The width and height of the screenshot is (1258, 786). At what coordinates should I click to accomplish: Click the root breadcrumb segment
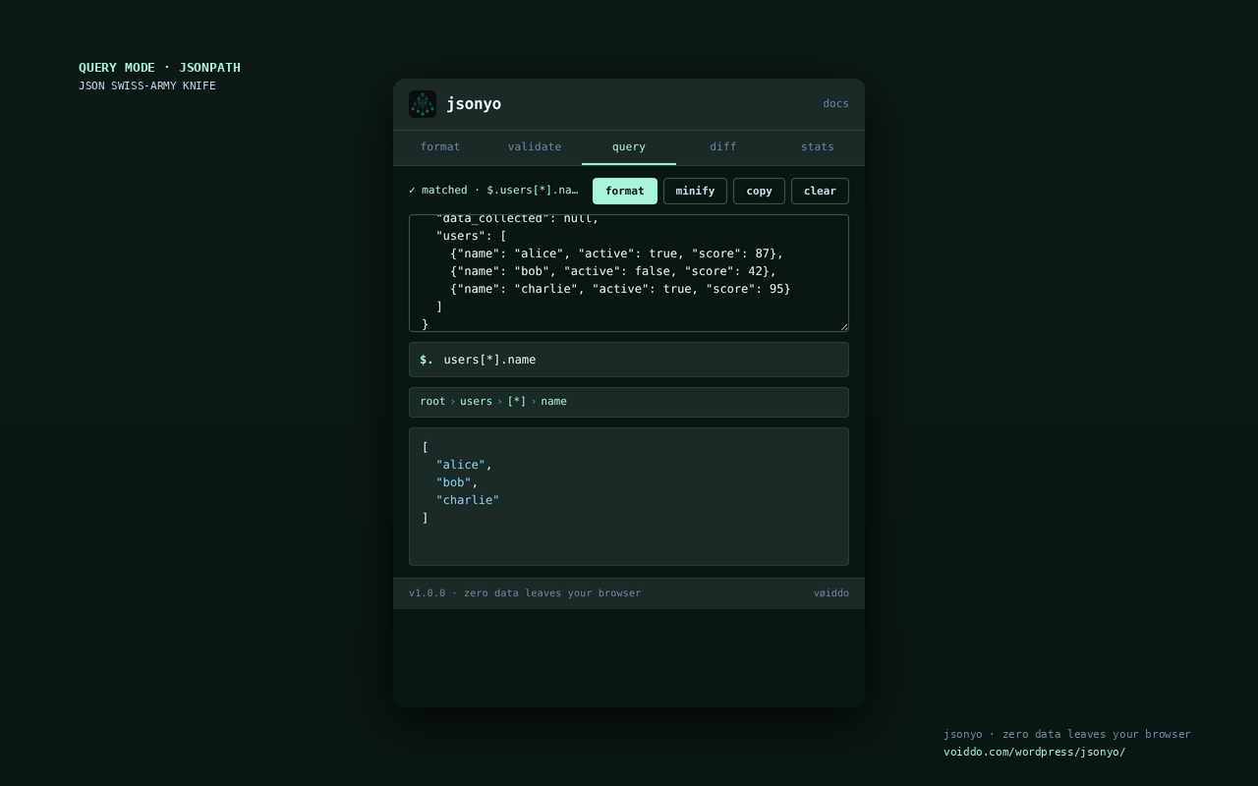(432, 401)
